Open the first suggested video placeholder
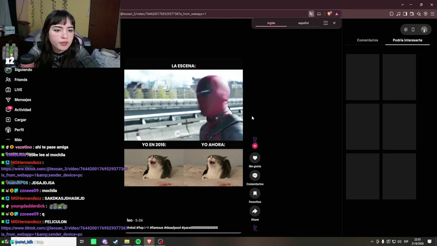Screen dimensions: 437x246 click(363, 77)
